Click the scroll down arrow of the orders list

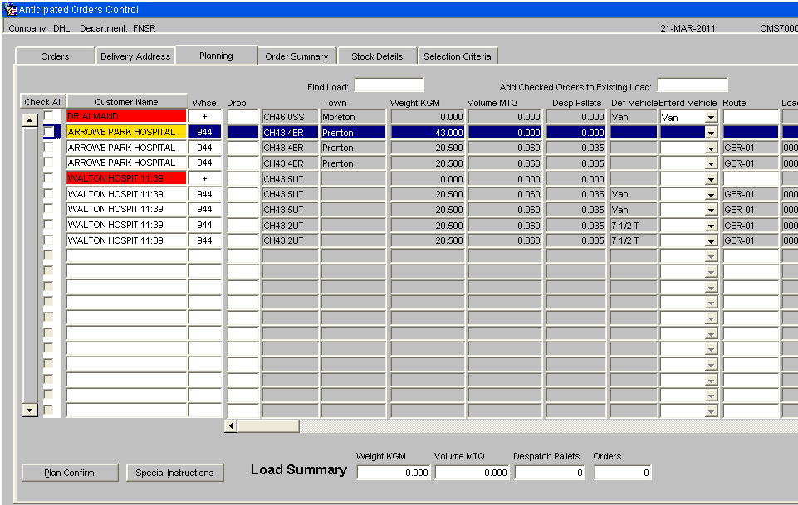tap(30, 410)
